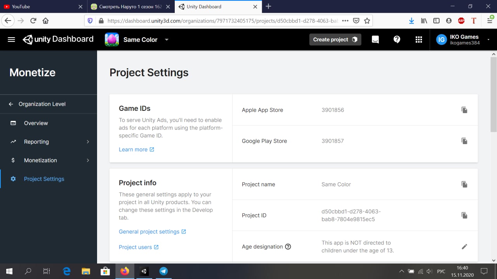The width and height of the screenshot is (497, 279).
Task: Open the General project settings link
Action: pos(153,232)
